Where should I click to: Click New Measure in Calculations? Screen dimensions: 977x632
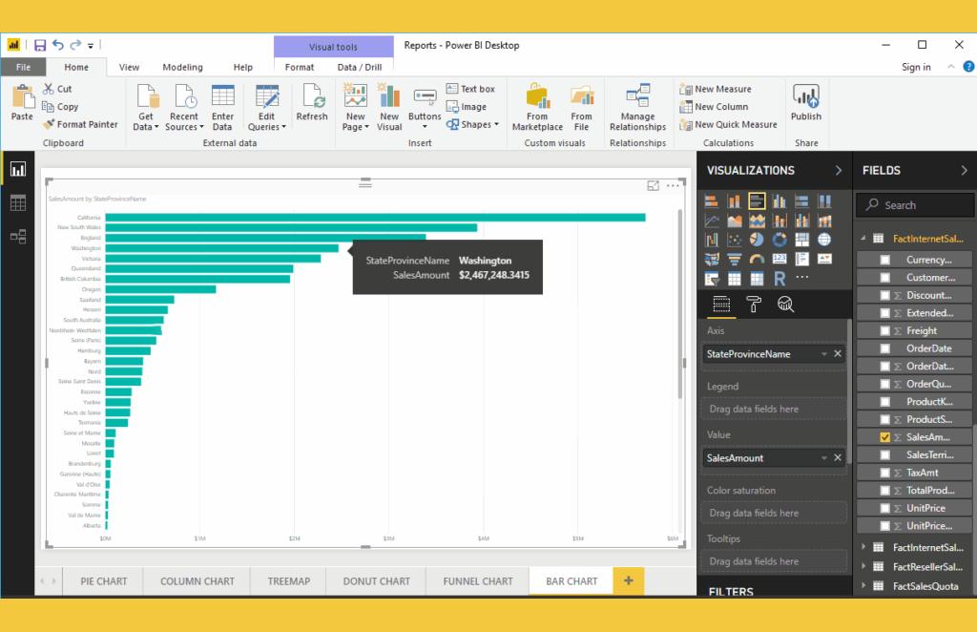click(x=716, y=89)
